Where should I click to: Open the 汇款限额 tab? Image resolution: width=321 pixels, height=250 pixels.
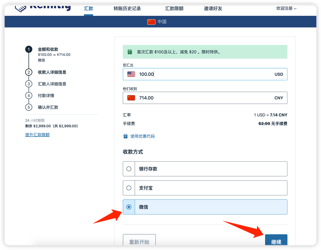tap(174, 9)
